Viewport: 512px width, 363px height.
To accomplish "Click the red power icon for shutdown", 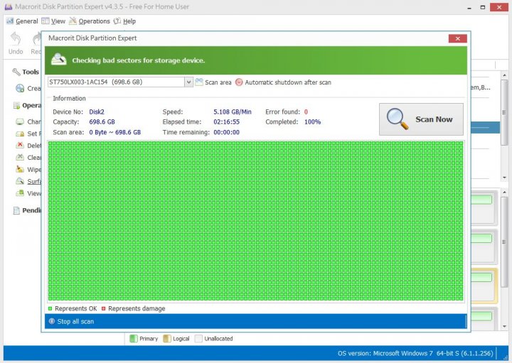I will (239, 82).
